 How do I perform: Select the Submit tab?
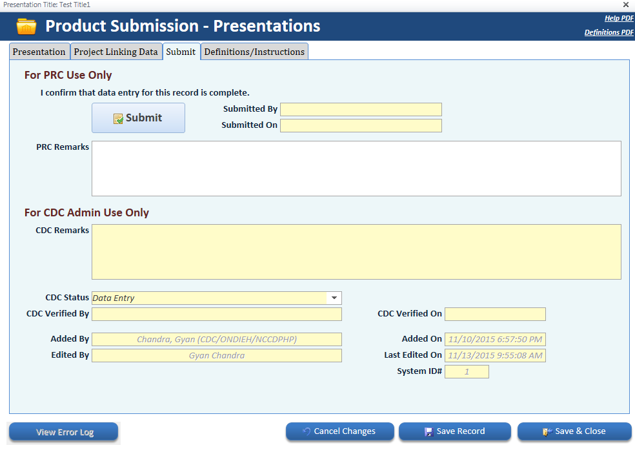181,52
